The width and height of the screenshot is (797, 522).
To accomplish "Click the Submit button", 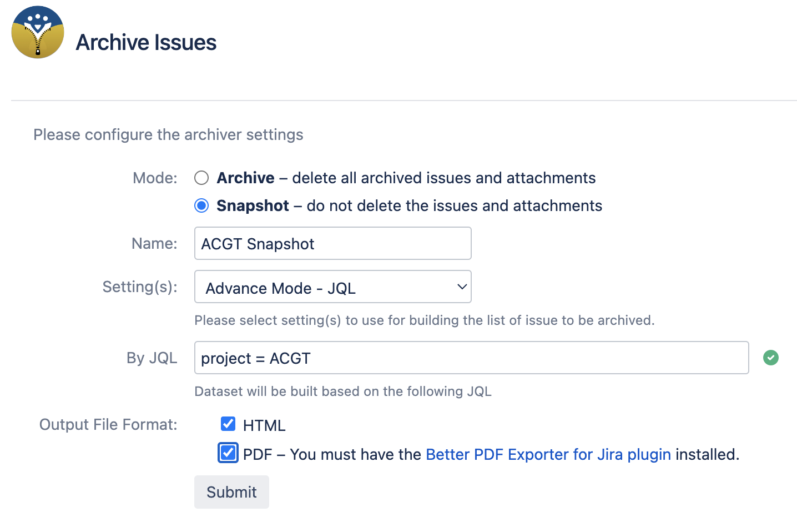I will point(231,492).
